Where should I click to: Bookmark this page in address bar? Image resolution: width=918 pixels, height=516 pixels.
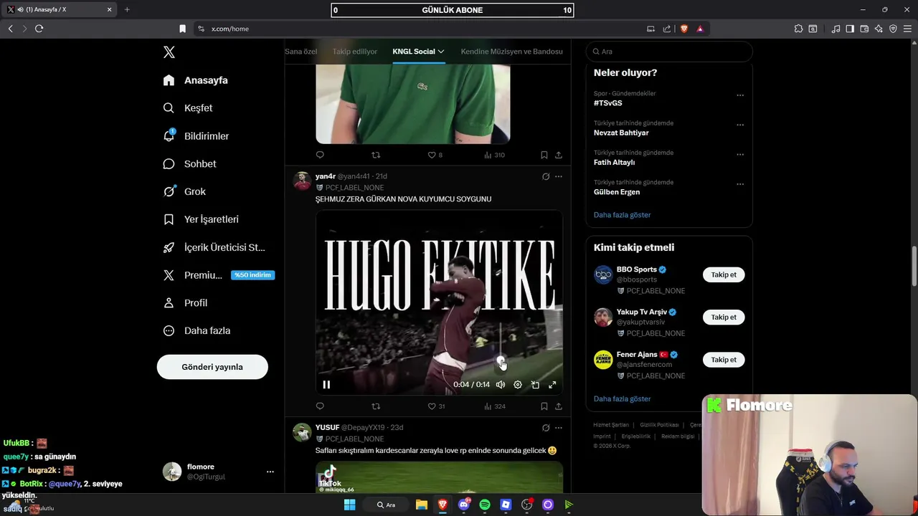[x=182, y=29]
